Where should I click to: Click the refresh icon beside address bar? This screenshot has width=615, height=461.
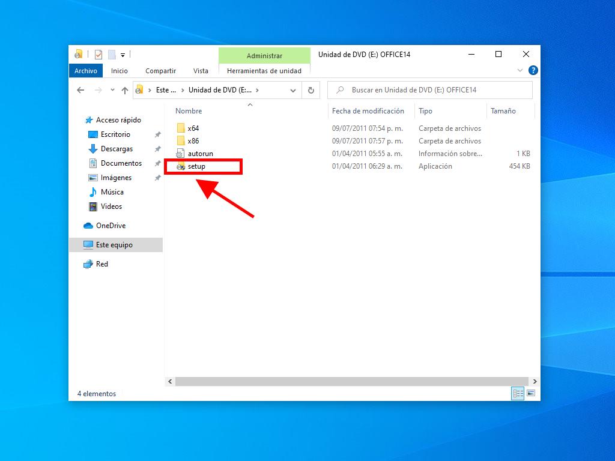coord(311,90)
